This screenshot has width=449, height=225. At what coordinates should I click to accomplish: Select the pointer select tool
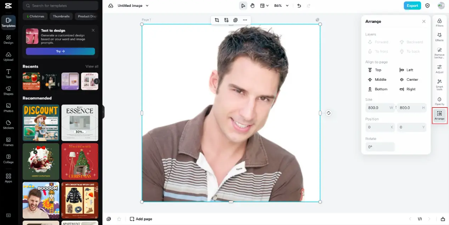pos(243,6)
